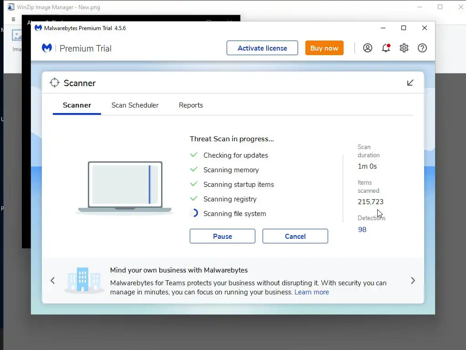Viewport: 466px width, 350px height.
Task: Open the Malwarebytes settings gear
Action: pyautogui.click(x=404, y=48)
